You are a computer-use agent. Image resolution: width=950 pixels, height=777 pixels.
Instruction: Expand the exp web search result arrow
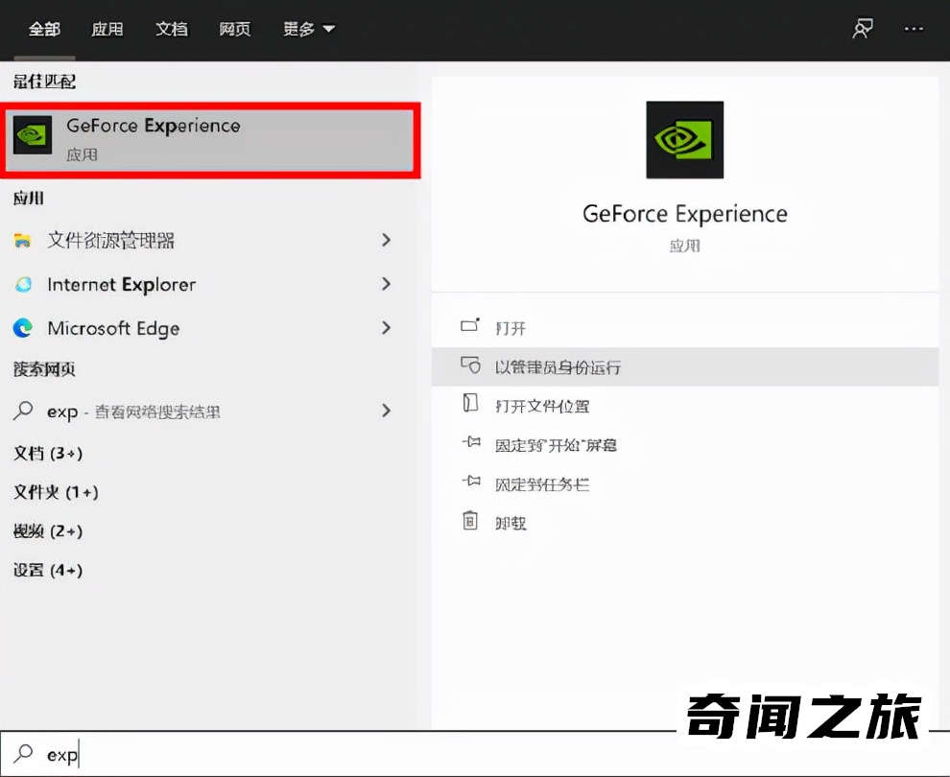(x=386, y=411)
